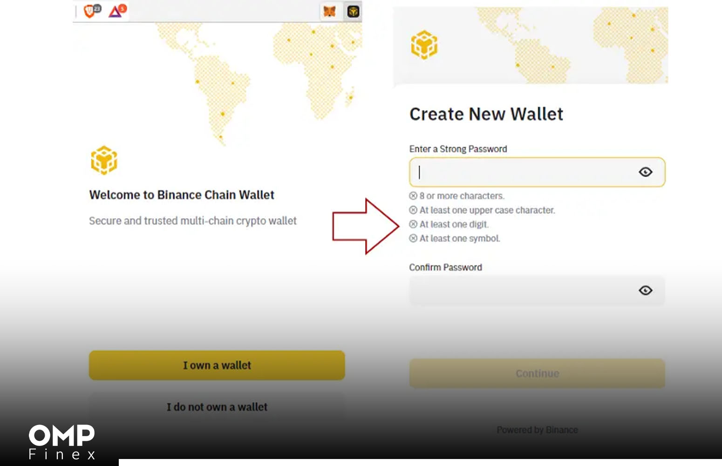
Task: Click the I own a wallet button
Action: pyautogui.click(x=217, y=365)
